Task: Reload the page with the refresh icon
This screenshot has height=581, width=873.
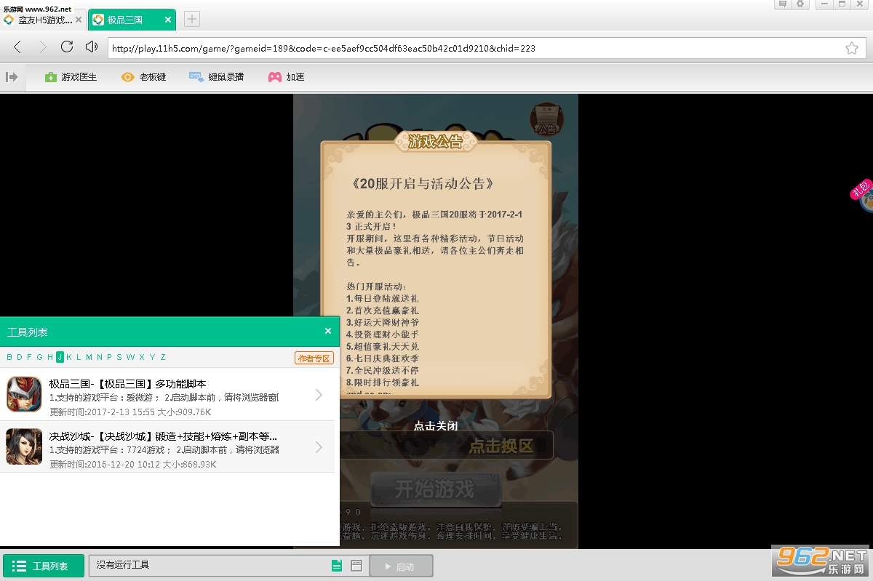Action: pos(67,47)
